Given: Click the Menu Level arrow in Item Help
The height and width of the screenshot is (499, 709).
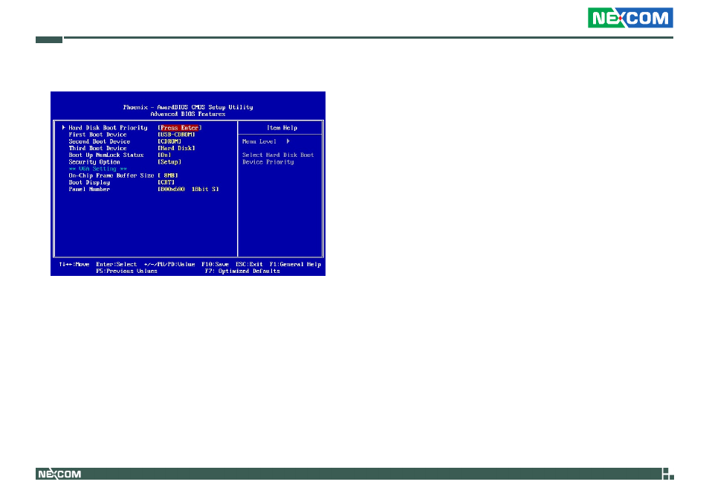Looking at the screenshot, I should (288, 141).
